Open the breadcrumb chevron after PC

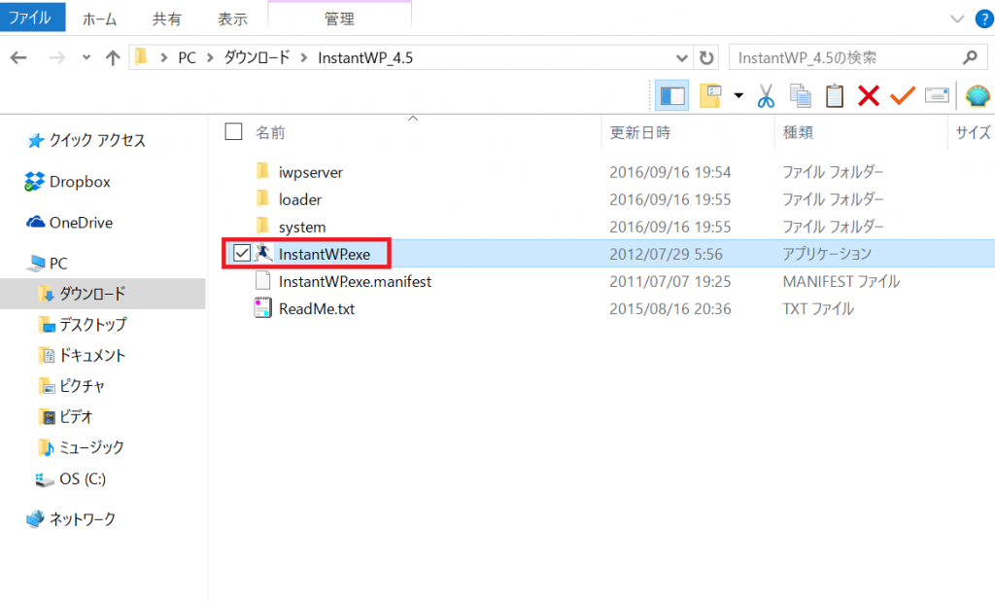coord(210,57)
